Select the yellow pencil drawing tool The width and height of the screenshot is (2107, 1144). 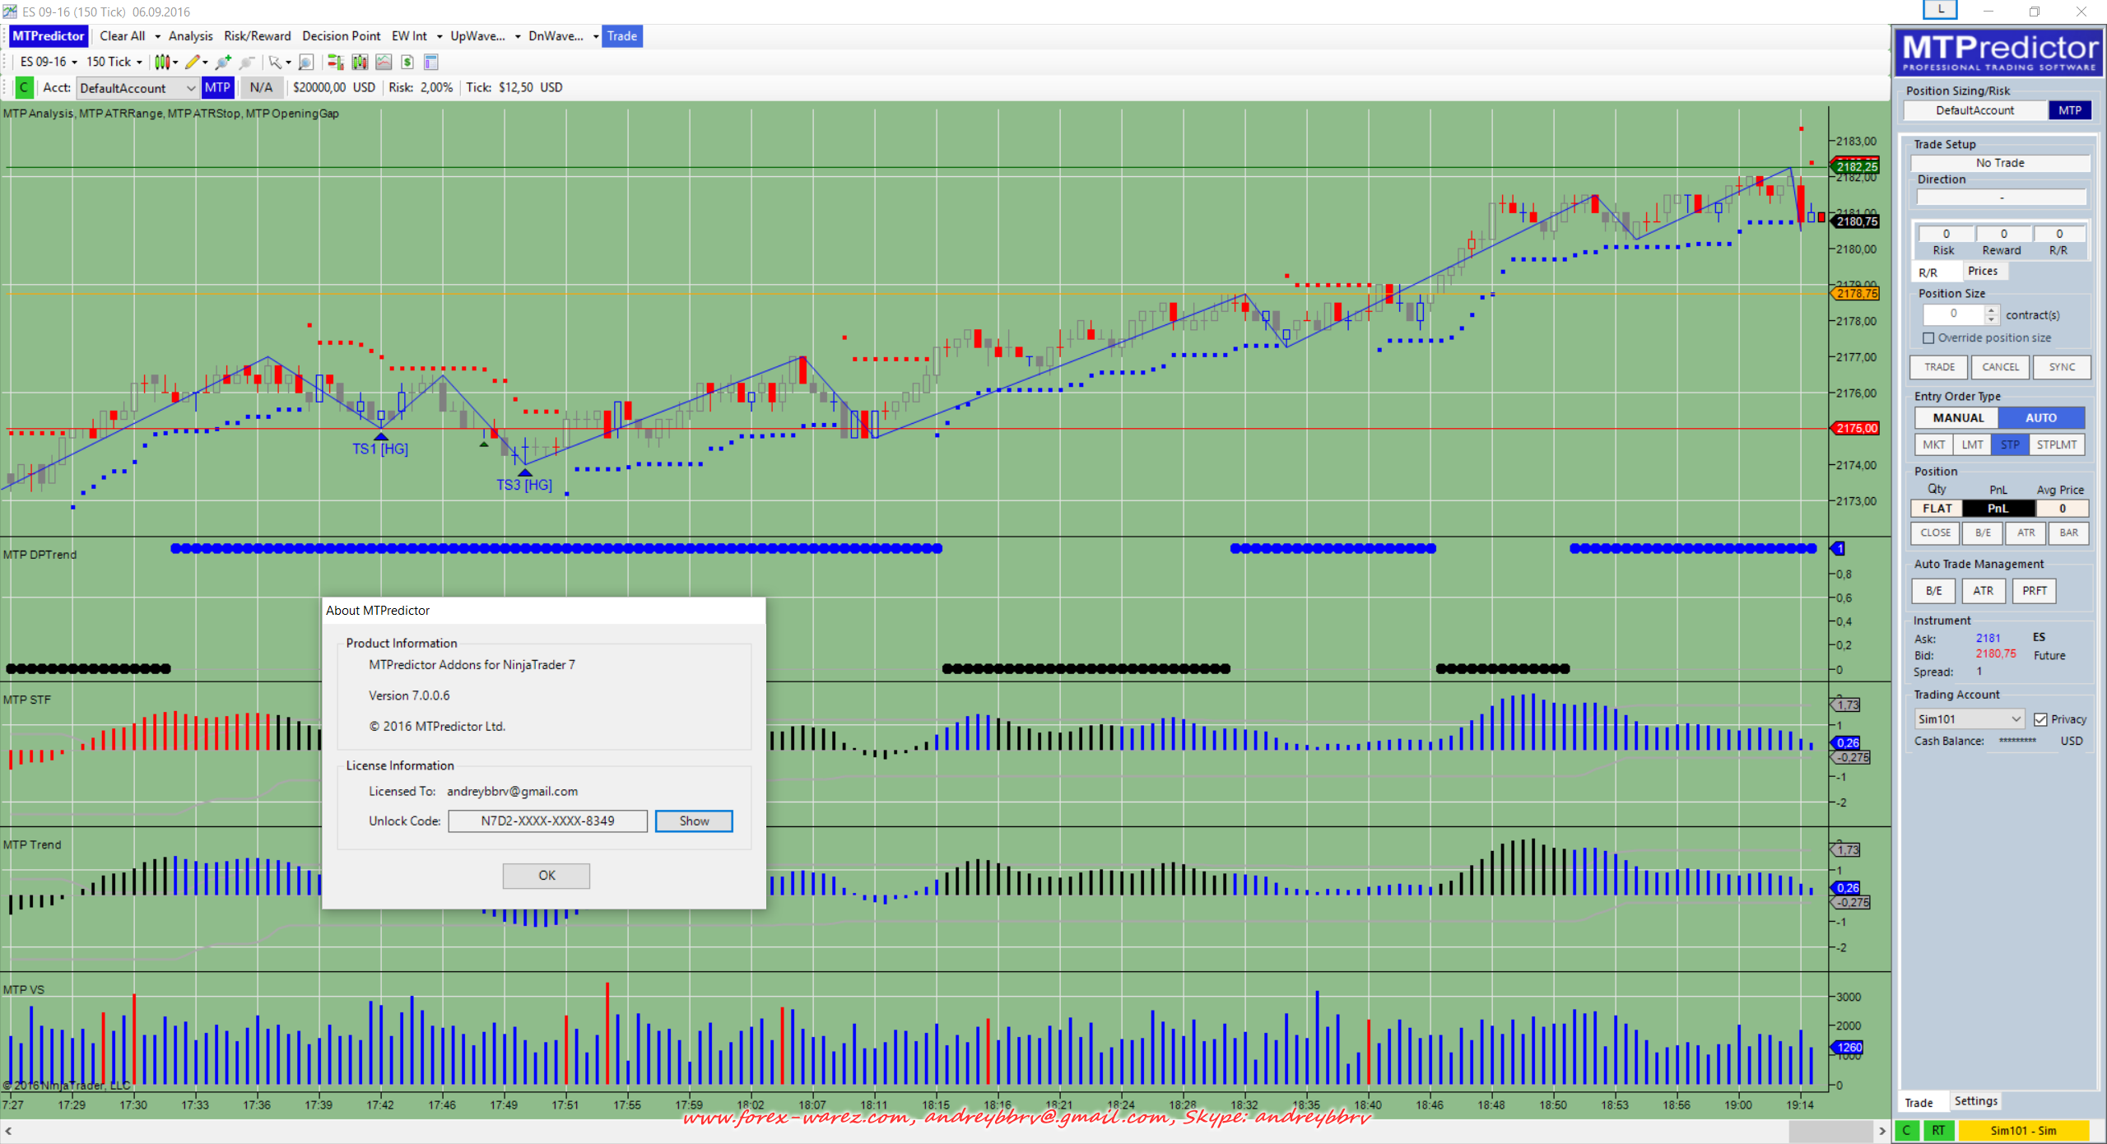pos(193,62)
